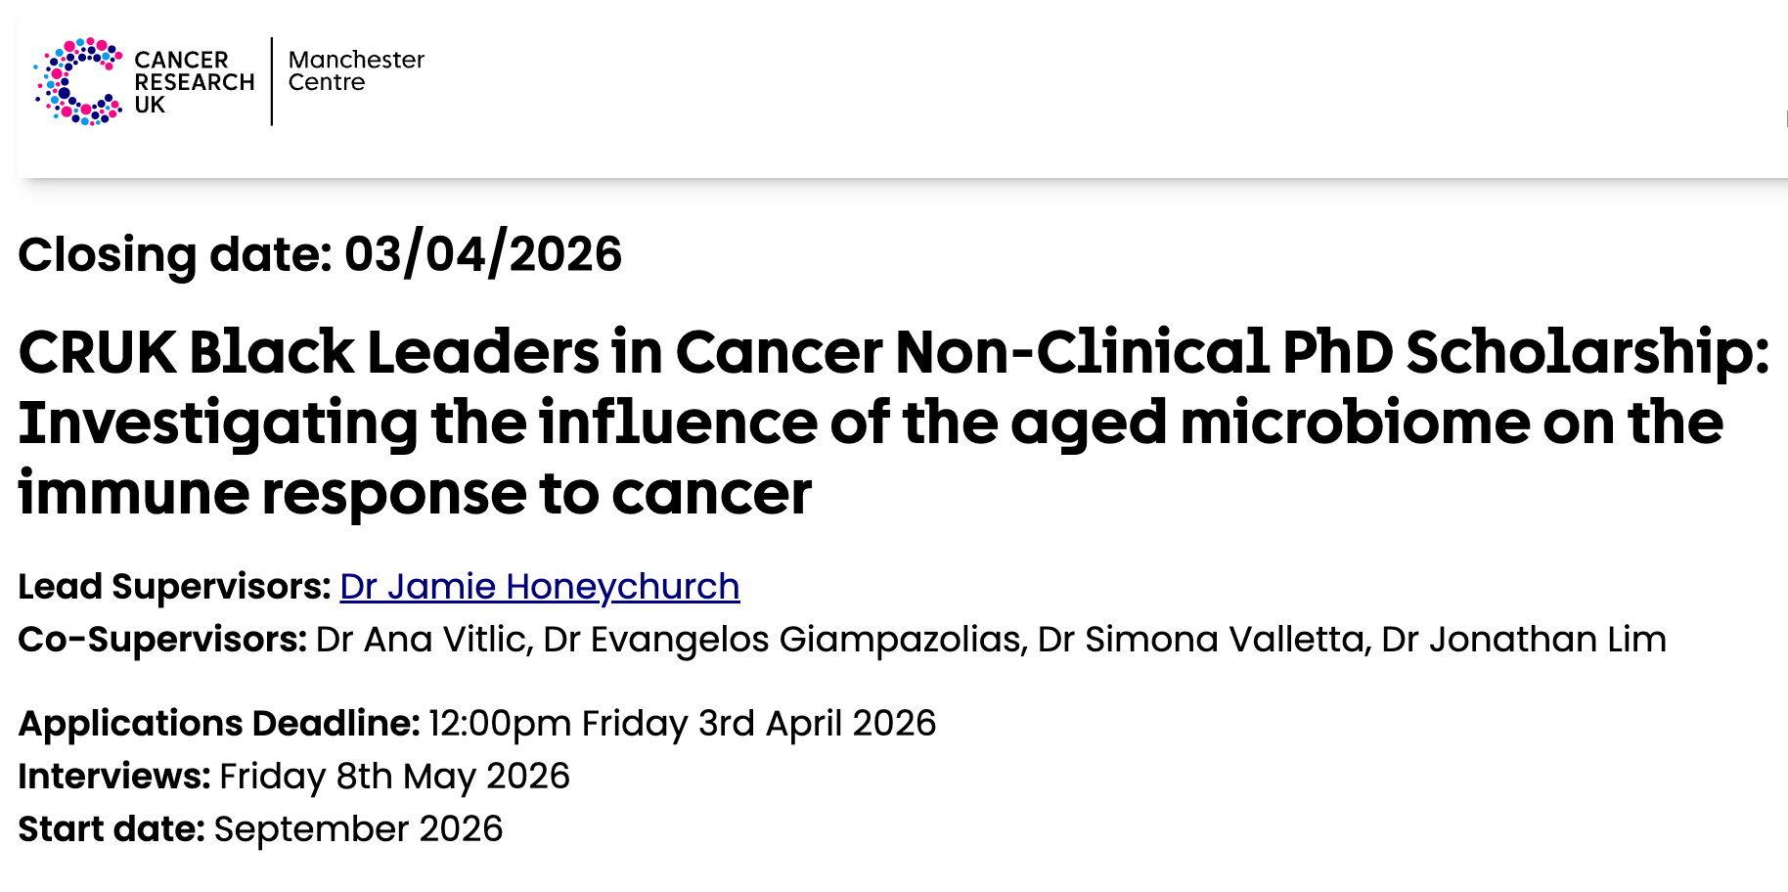Click the 'Applications Deadline:' label

pyautogui.click(x=219, y=724)
